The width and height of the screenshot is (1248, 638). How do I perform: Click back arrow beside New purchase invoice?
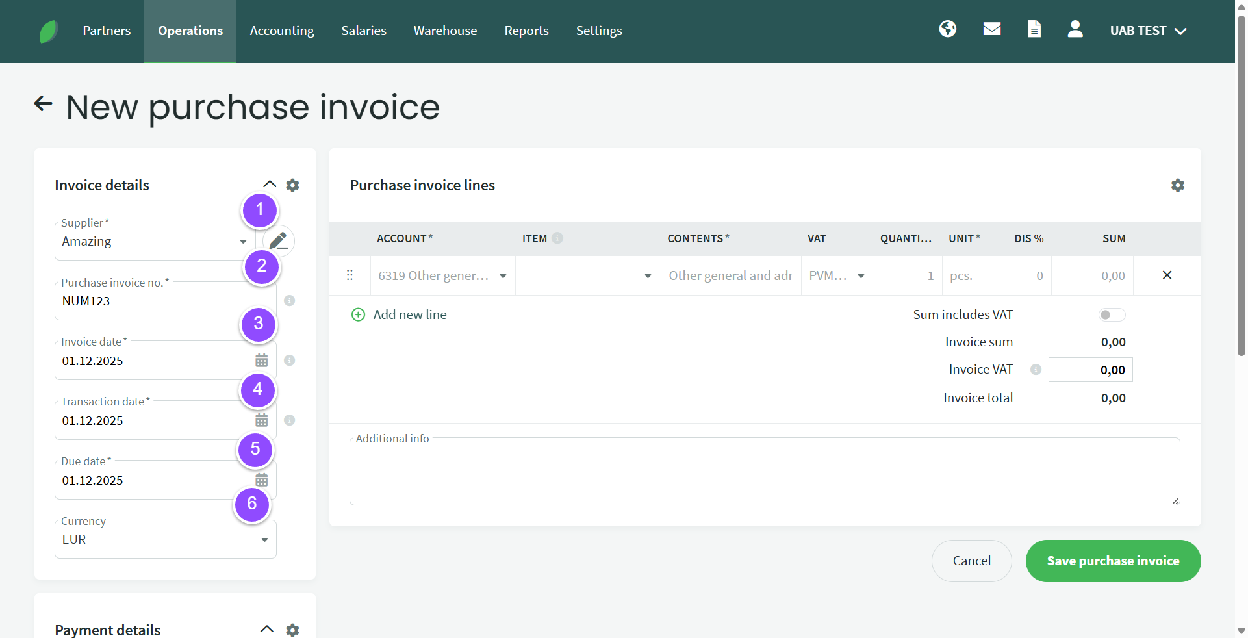click(43, 104)
